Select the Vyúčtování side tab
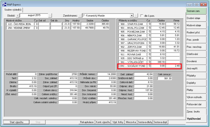The image size is (210, 127). pyautogui.click(x=196, y=119)
